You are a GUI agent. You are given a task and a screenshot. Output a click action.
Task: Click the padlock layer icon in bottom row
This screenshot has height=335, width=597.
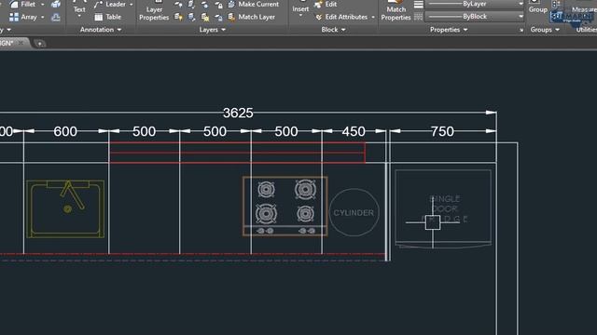pyautogui.click(x=218, y=17)
